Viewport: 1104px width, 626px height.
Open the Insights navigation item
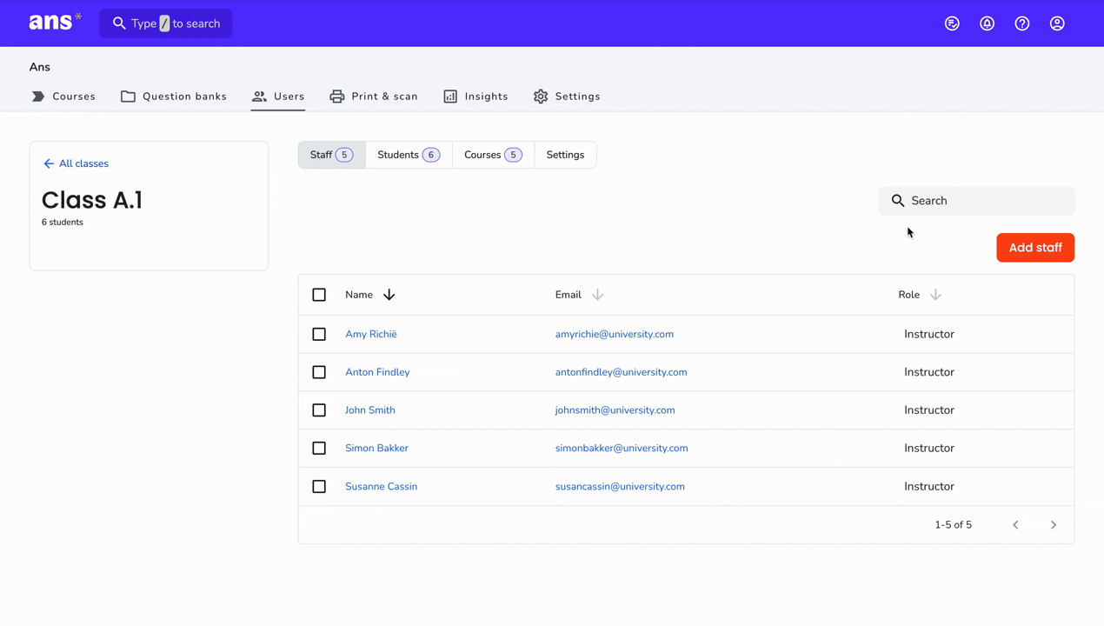[476, 97]
